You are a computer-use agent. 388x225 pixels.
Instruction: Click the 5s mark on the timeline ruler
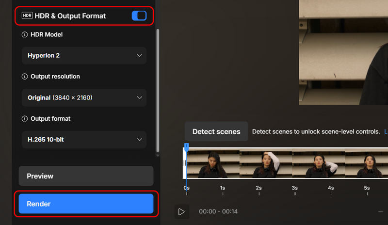(x=367, y=190)
